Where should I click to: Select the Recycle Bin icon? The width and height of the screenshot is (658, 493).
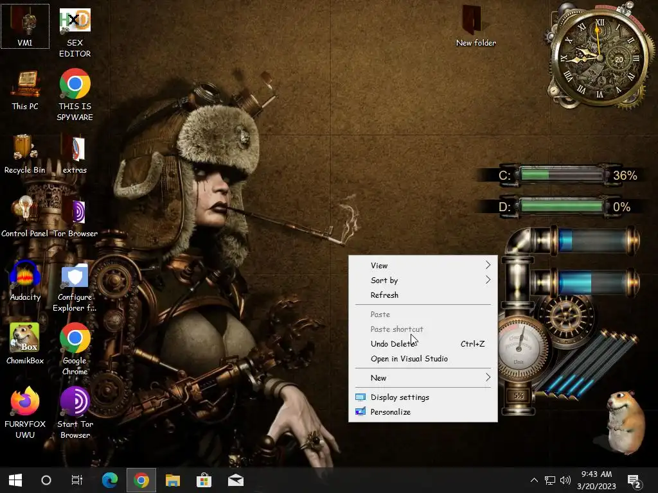click(x=25, y=154)
